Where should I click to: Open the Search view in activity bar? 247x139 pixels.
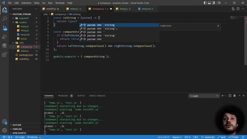click(4, 19)
